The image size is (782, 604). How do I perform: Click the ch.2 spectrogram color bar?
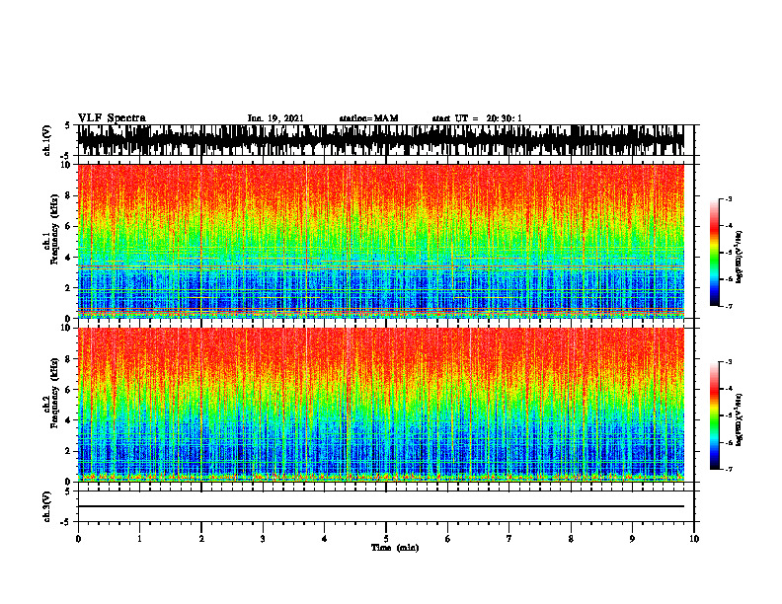pyautogui.click(x=714, y=415)
